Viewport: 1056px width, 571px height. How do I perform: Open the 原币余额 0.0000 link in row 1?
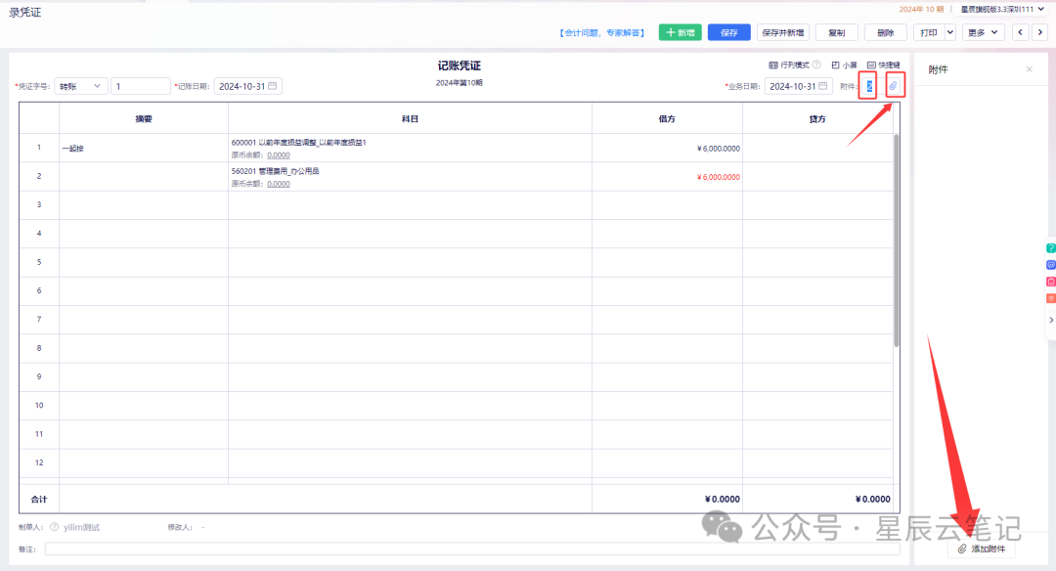(279, 154)
